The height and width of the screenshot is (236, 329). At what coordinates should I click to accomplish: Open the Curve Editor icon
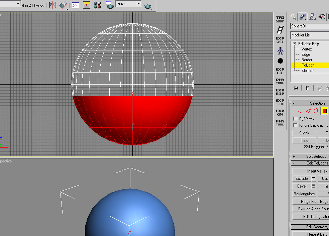pos(76,5)
